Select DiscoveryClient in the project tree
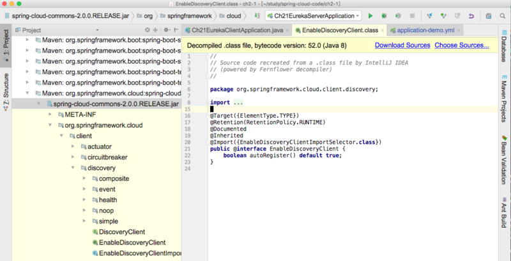Viewport: 511px width, 261px height. pos(121,232)
